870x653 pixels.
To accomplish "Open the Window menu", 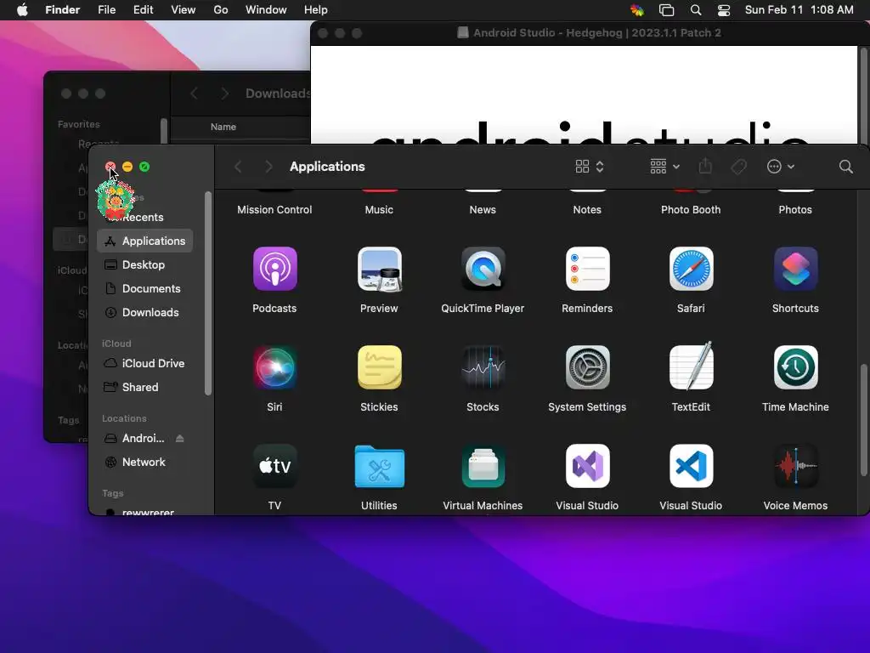I will [x=266, y=10].
